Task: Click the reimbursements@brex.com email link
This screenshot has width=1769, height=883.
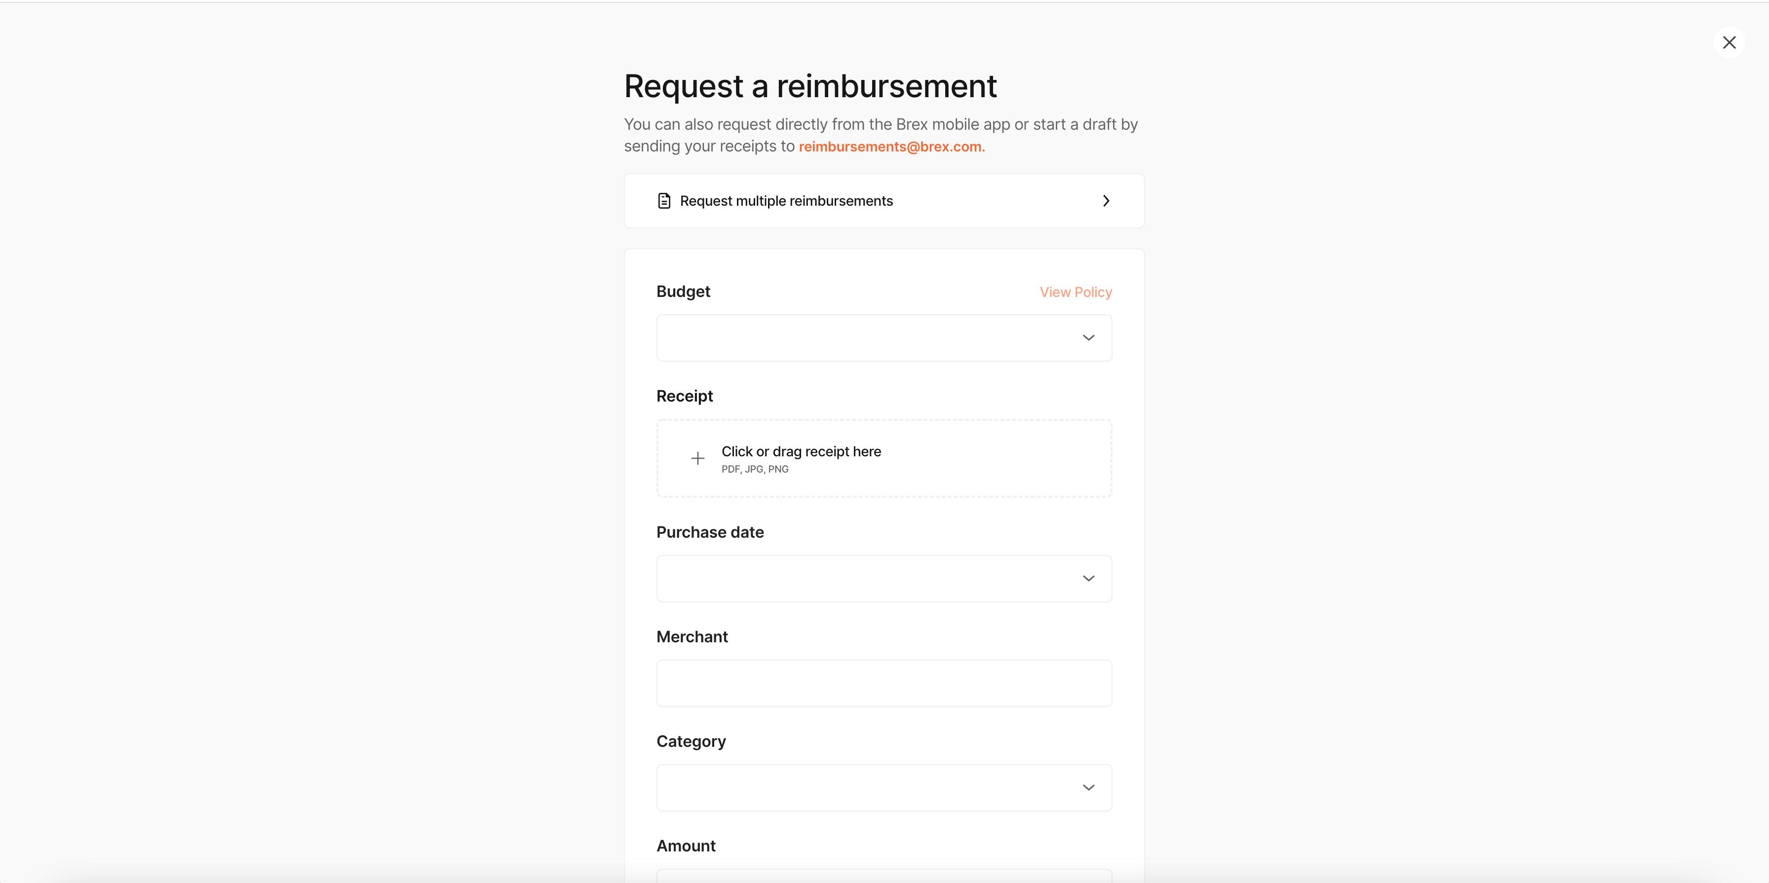Action: [x=891, y=146]
